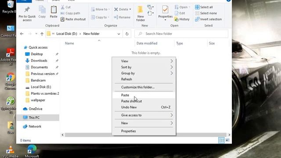Viewport: 281px width, 158px height.
Task: Choose Paste shortcut in context menu
Action: click(144, 101)
